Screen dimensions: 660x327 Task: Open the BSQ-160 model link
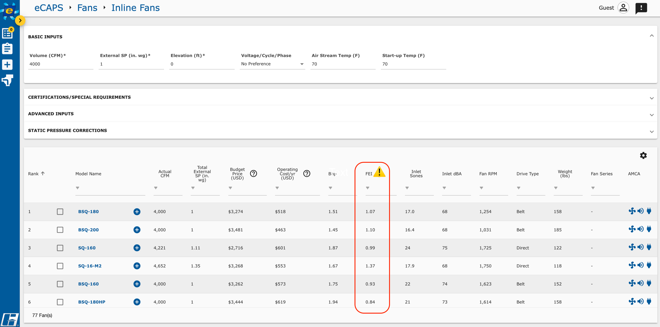88,284
